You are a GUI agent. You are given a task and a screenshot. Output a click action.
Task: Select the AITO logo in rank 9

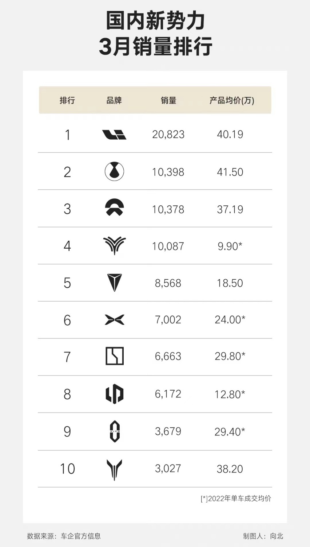click(x=115, y=431)
